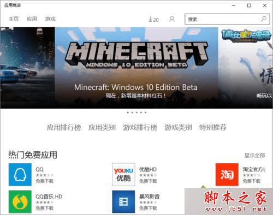Click 显示全部 for popular free apps
The height and width of the screenshot is (215, 273).
click(x=254, y=156)
